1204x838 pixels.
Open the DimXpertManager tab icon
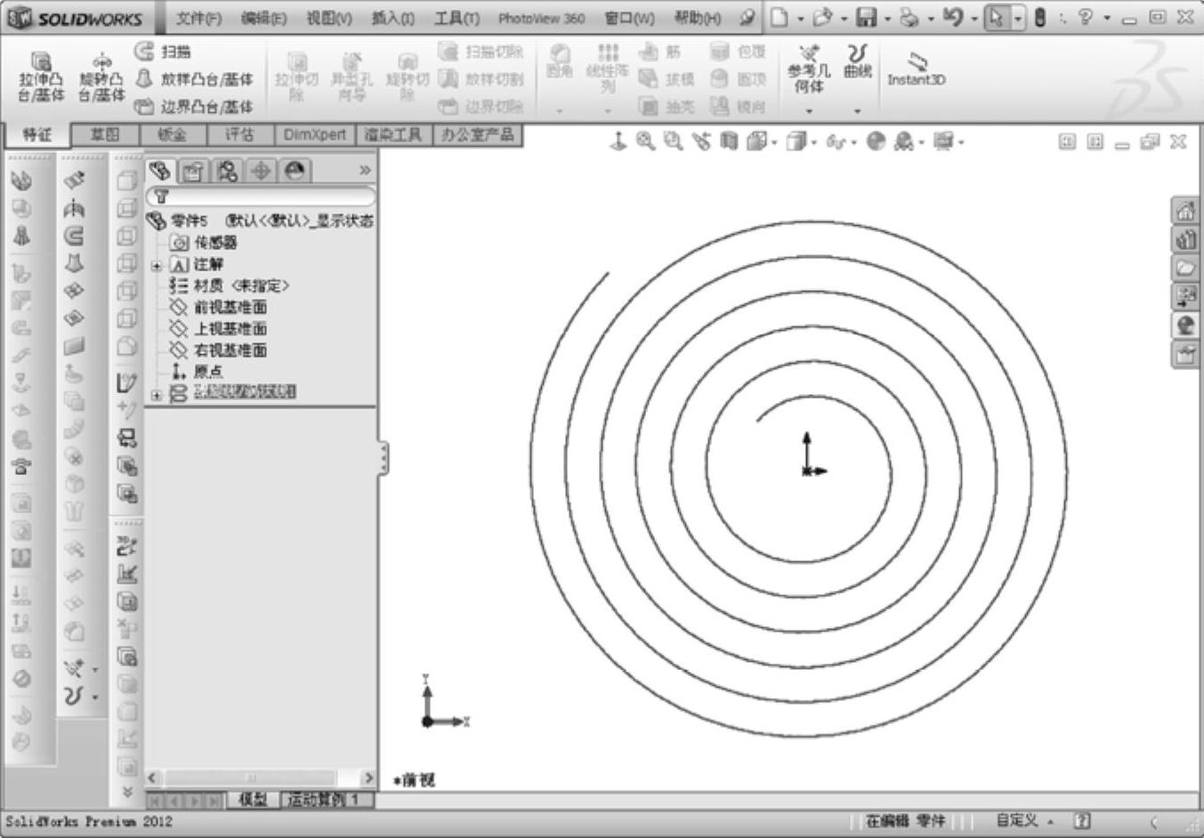pyautogui.click(x=261, y=170)
